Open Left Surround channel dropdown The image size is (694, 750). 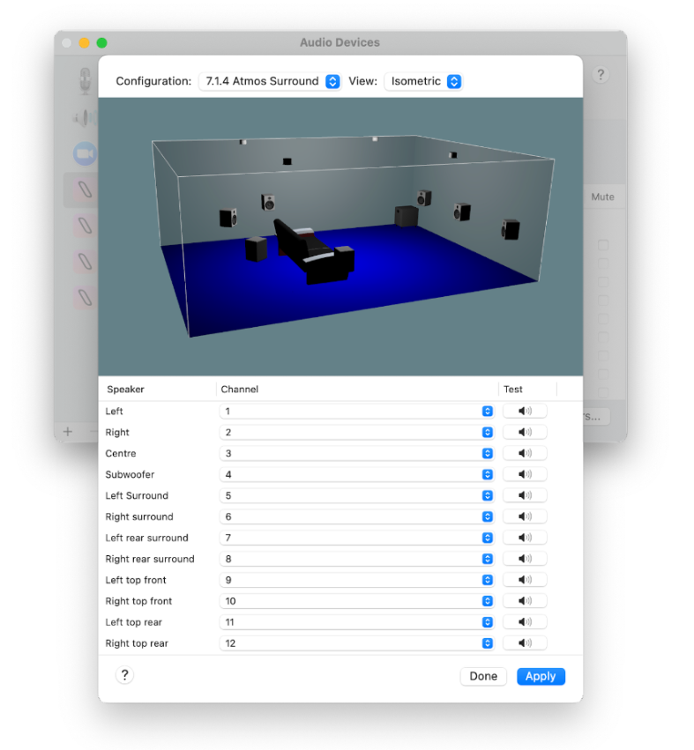tap(356, 495)
